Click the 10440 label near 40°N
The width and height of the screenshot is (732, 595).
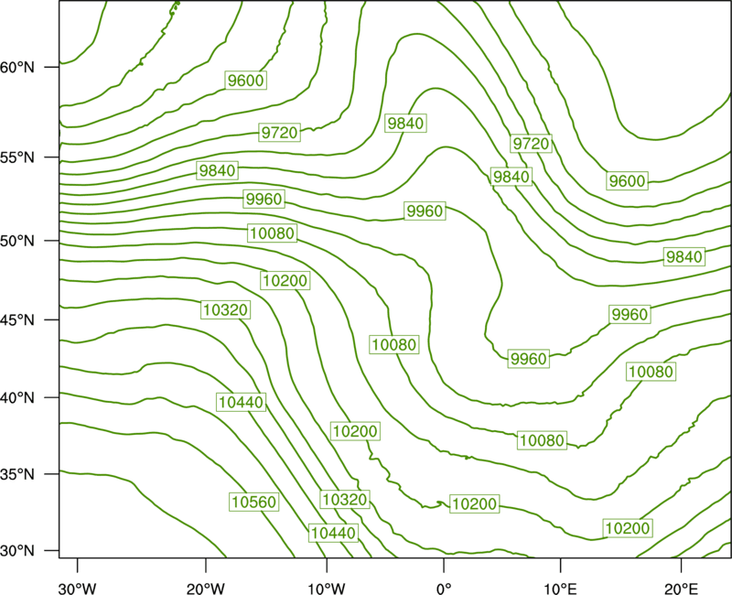[241, 402]
